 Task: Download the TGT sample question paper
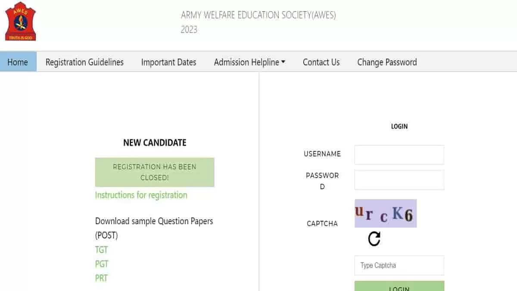click(101, 250)
